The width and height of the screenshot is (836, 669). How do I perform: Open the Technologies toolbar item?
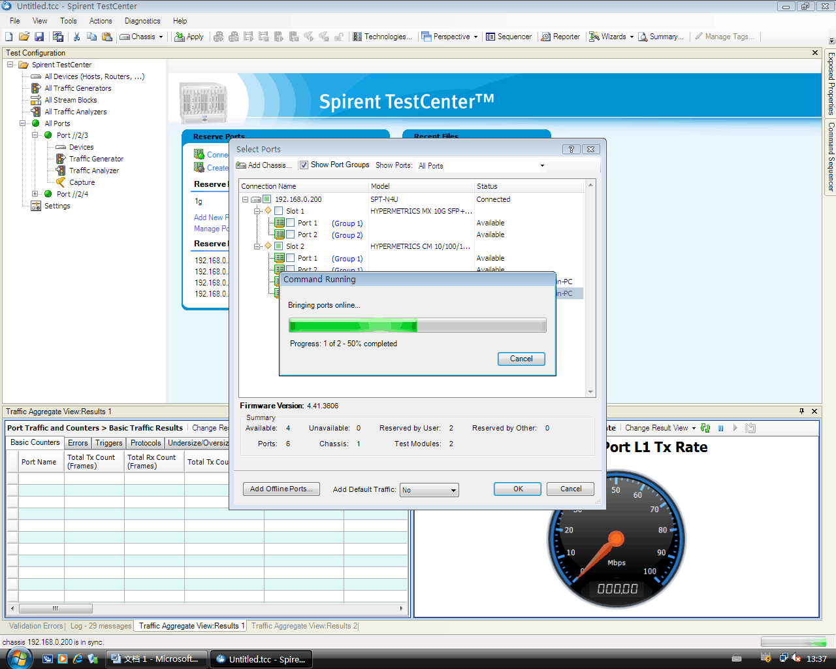coord(383,37)
